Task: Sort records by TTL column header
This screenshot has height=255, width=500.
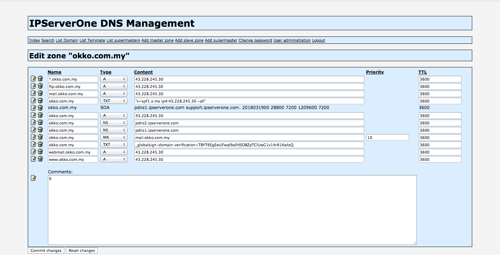Action: tap(423, 72)
